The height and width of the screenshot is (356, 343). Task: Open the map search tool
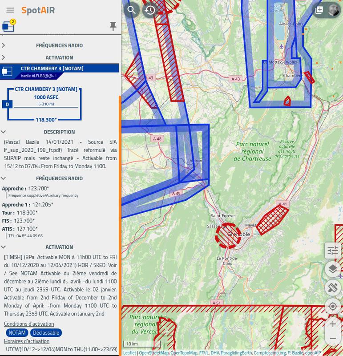tap(132, 10)
